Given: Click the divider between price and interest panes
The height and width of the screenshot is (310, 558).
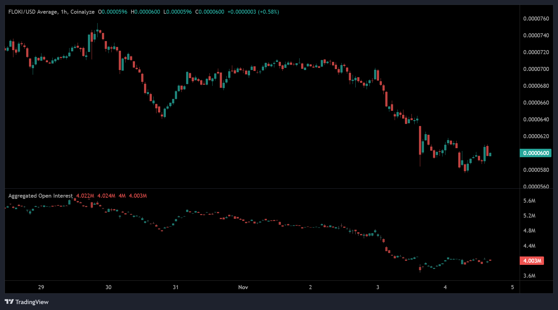Looking at the screenshot, I should tap(262, 189).
